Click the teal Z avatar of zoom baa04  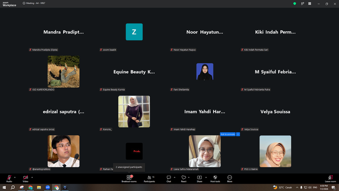pos(134,32)
